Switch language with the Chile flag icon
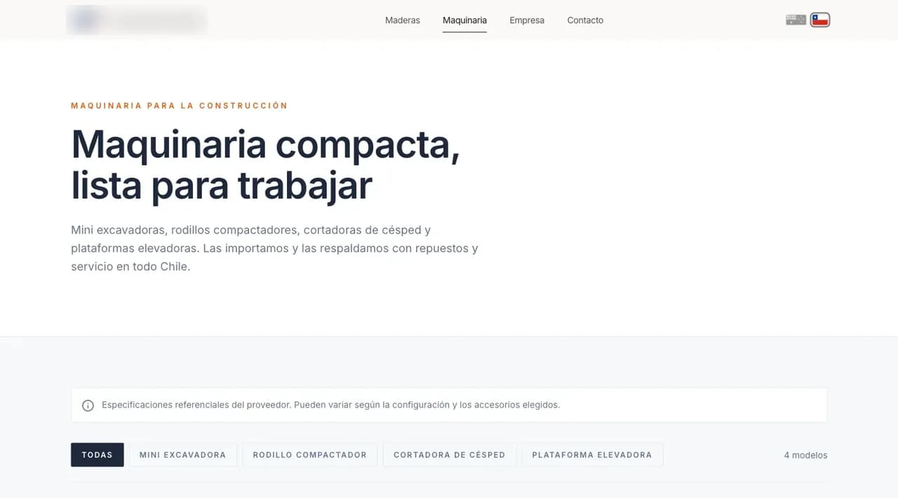 click(819, 20)
